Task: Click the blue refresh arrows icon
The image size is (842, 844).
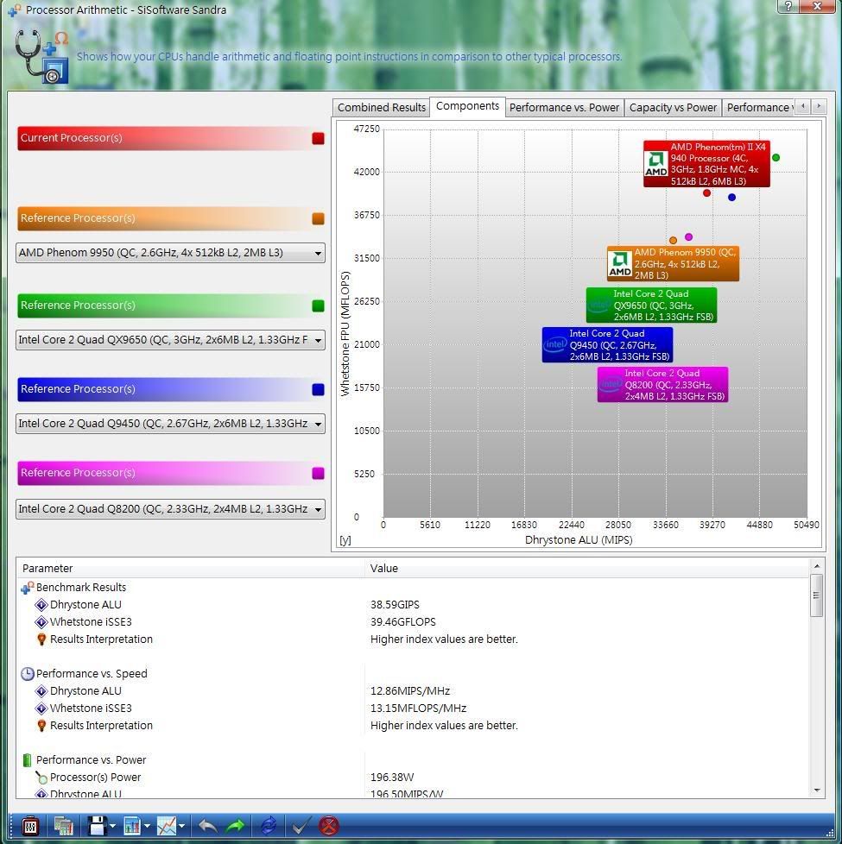Action: tap(269, 825)
